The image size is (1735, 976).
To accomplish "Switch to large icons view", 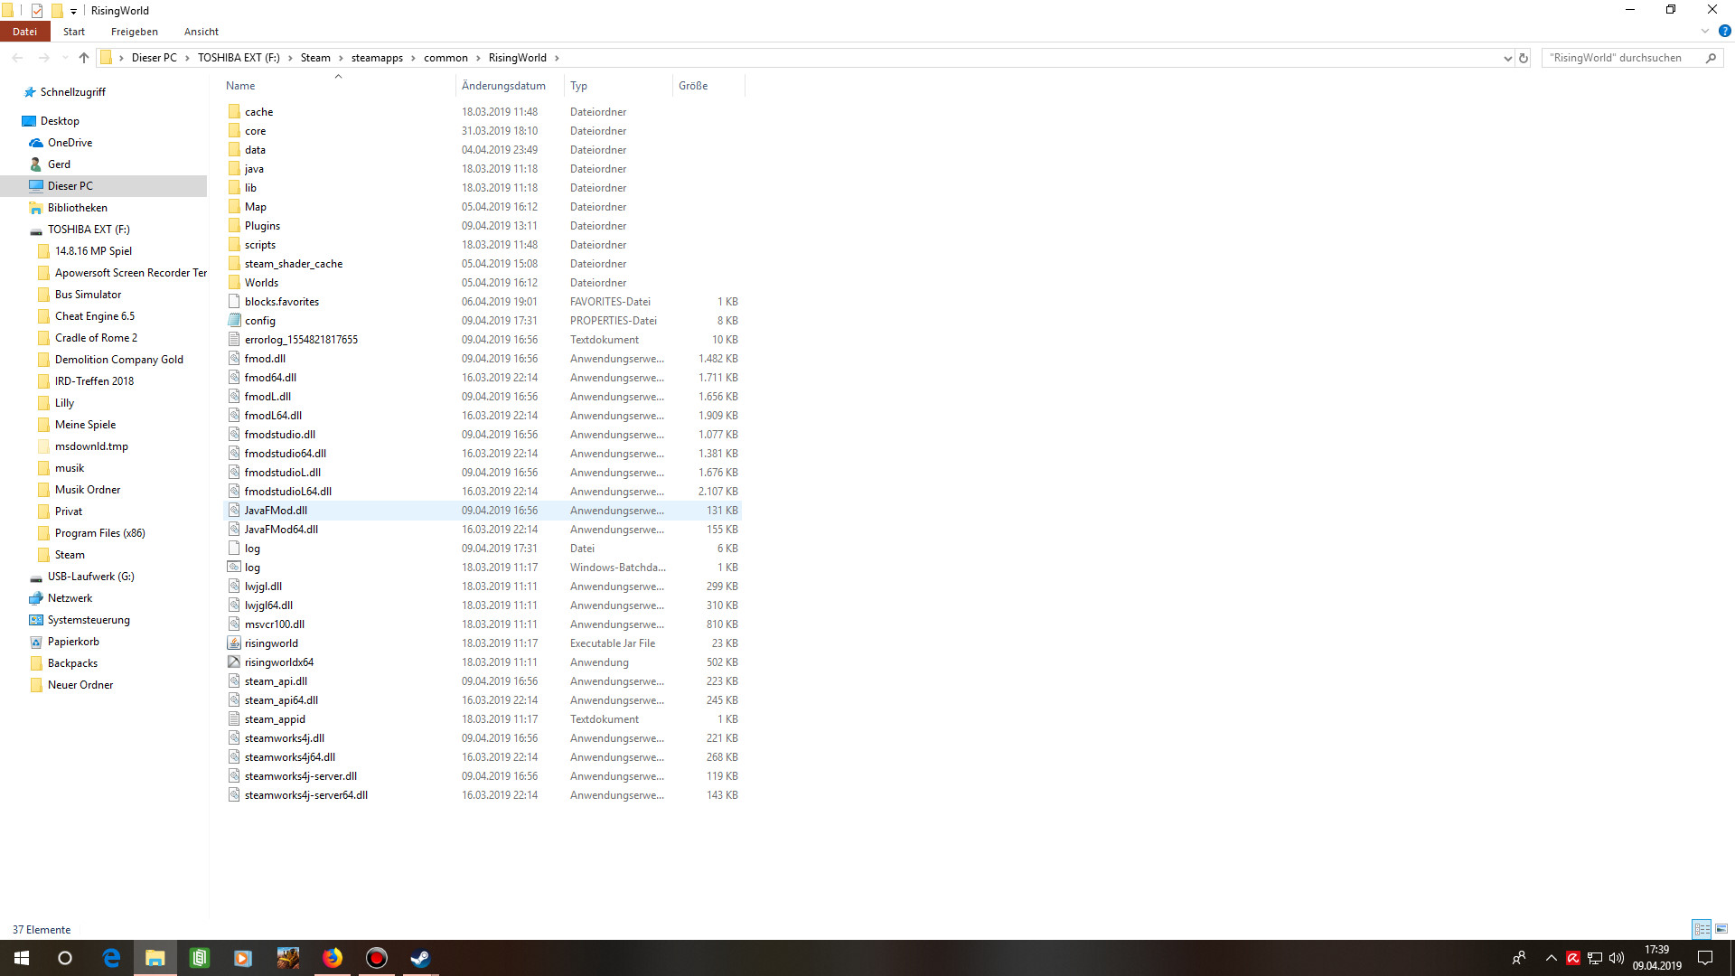I will [x=1721, y=929].
